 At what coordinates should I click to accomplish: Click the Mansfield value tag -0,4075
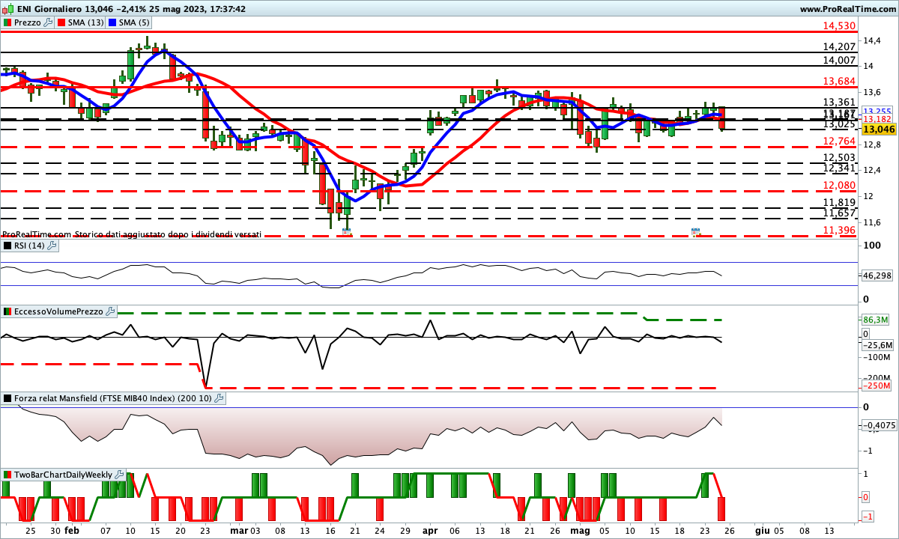879,425
